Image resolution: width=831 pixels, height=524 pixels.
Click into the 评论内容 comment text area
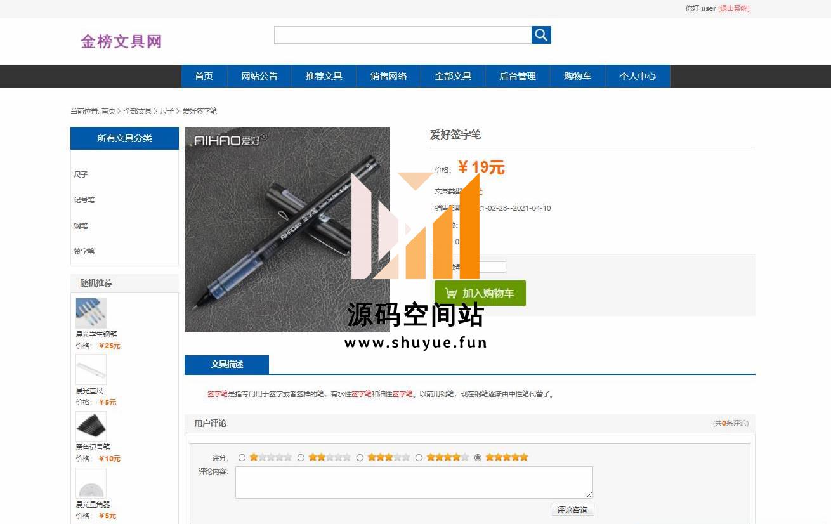[x=414, y=483]
